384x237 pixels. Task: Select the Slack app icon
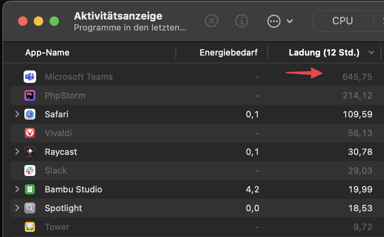(30, 171)
